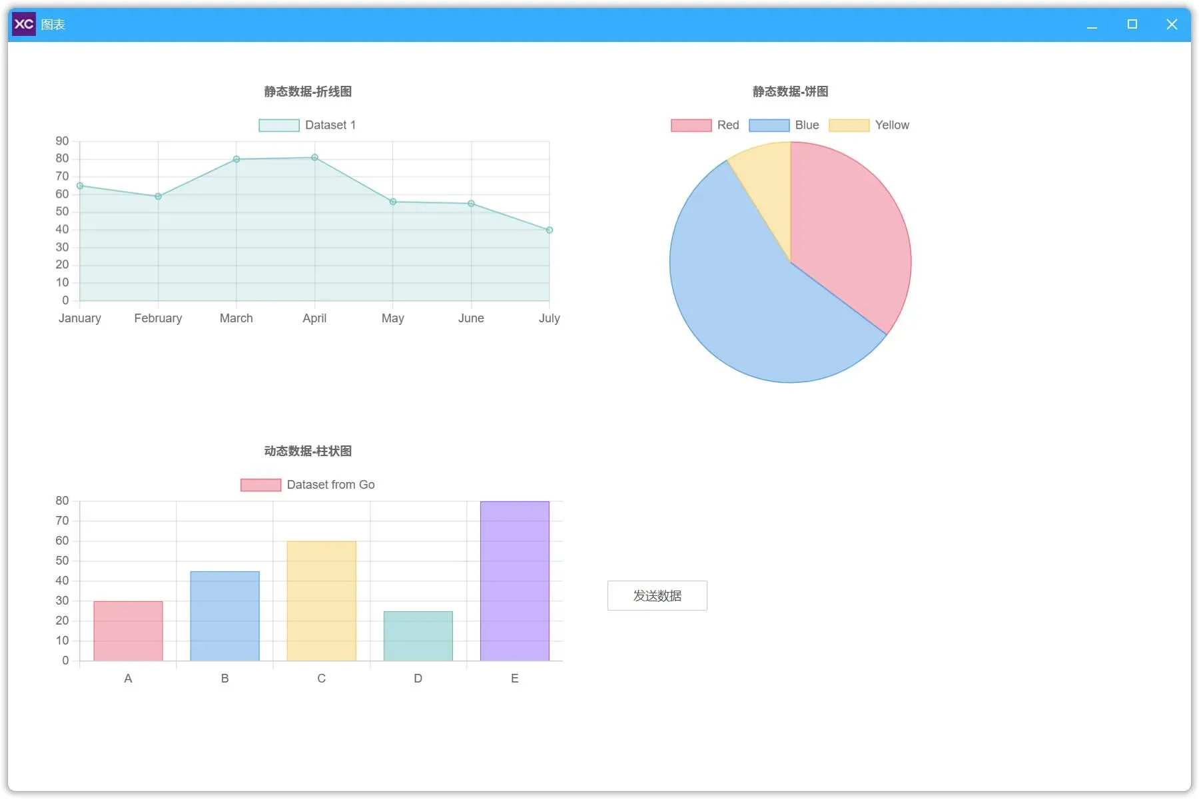Minimize the 图表 window
Image resolution: width=1199 pixels, height=799 pixels.
[1092, 24]
